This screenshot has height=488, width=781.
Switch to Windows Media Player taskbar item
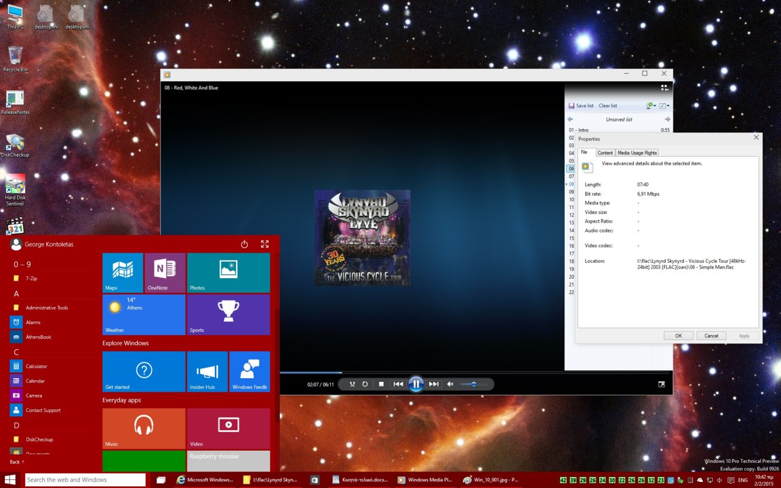(x=425, y=480)
